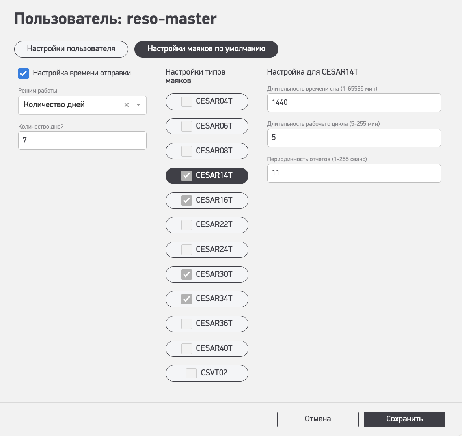Focus the Длительность времени сна field
The image size is (462, 436).
tap(354, 102)
